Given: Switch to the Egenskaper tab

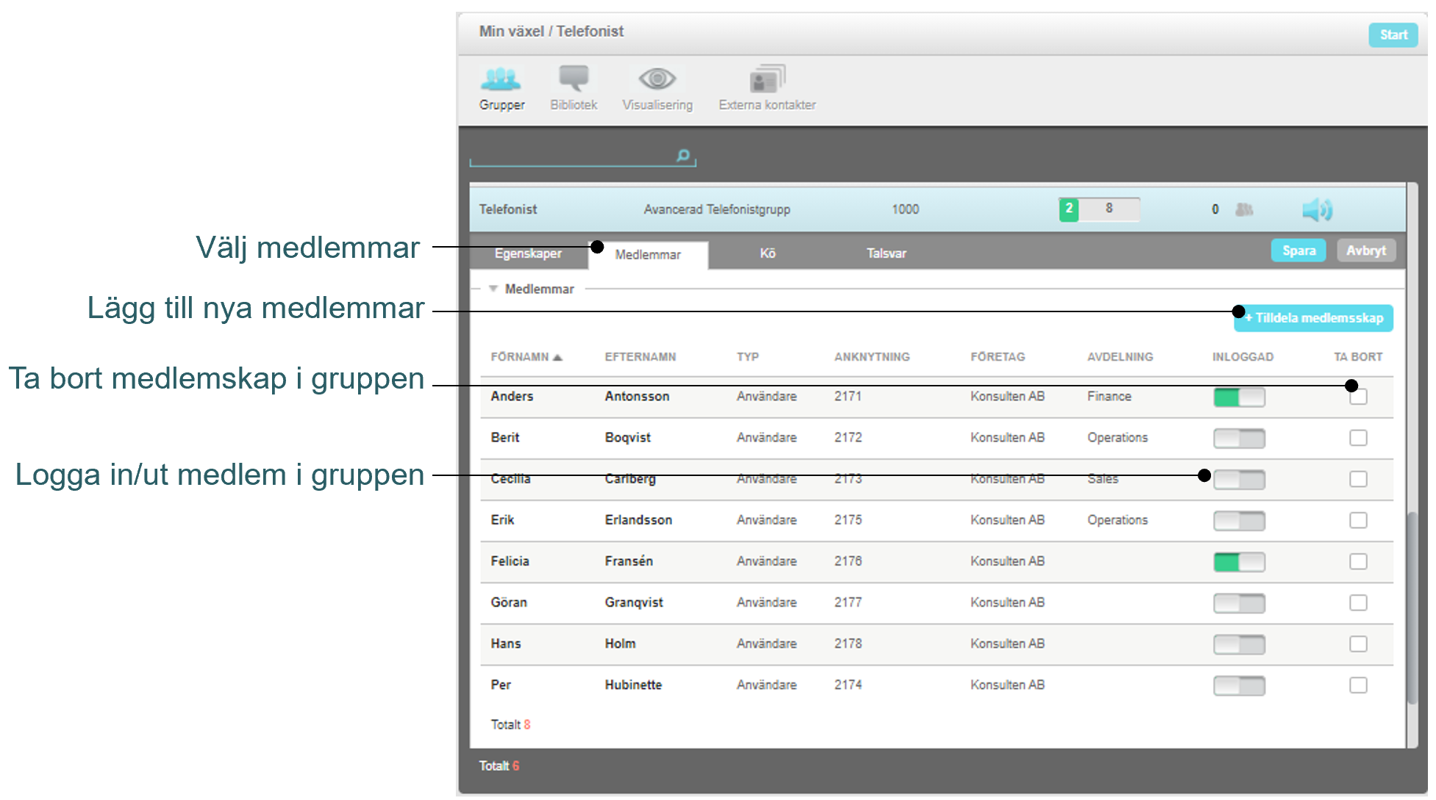Looking at the screenshot, I should click(528, 253).
